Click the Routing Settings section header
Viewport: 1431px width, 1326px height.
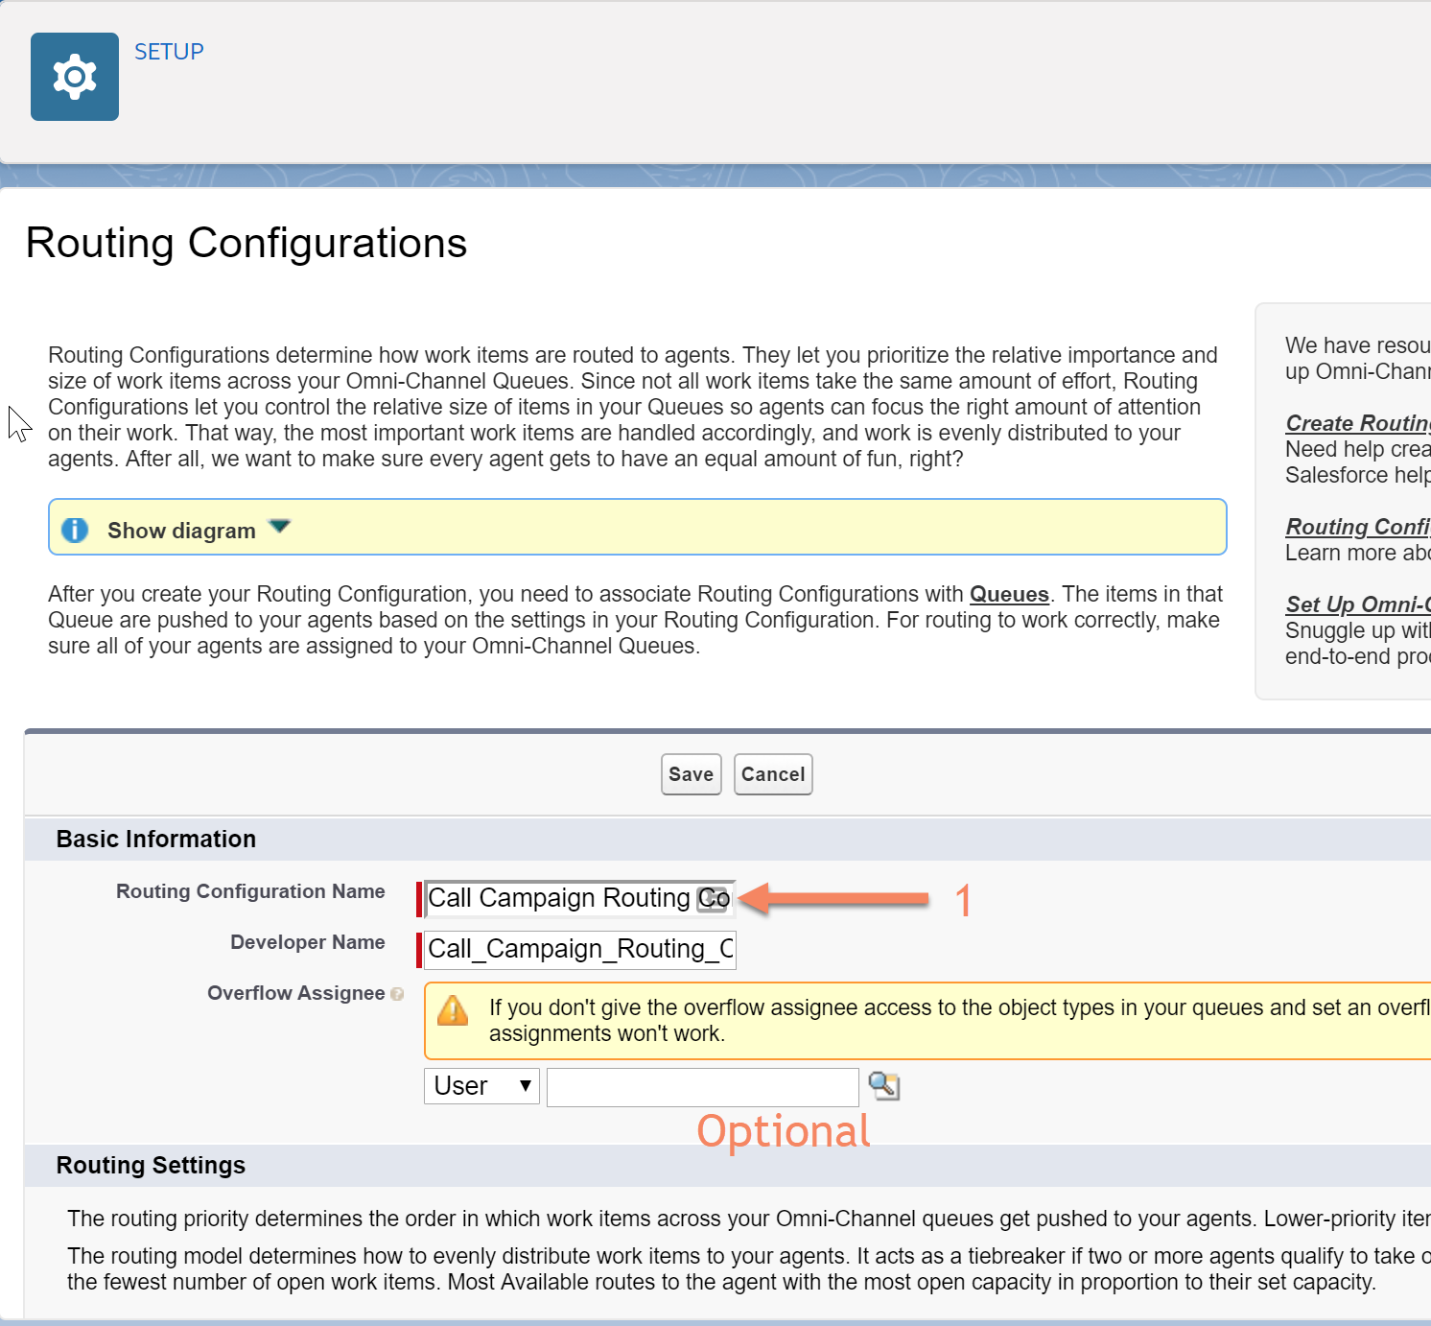coord(151,1166)
